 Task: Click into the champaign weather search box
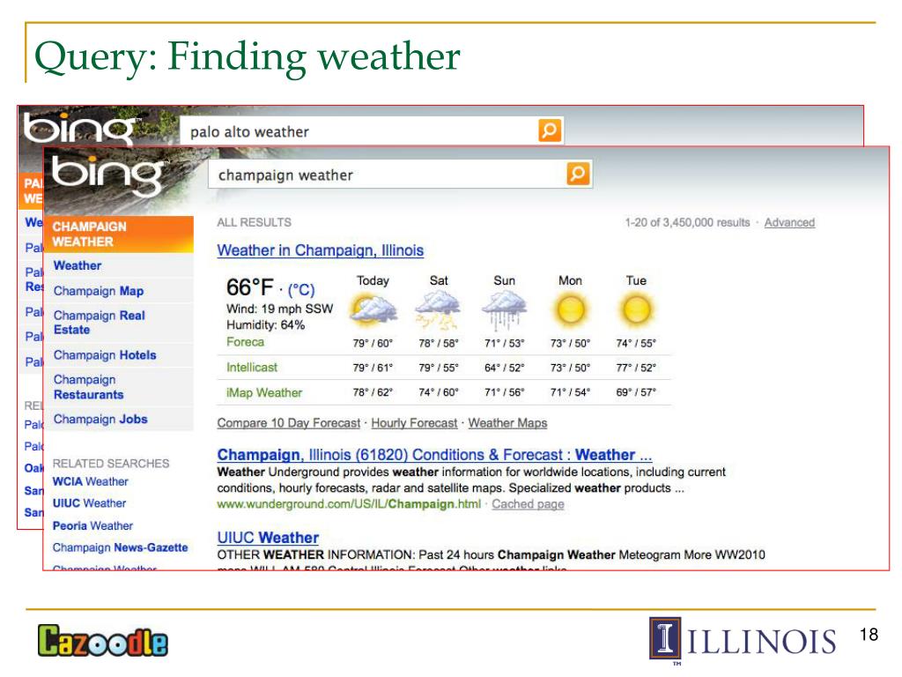(x=388, y=175)
